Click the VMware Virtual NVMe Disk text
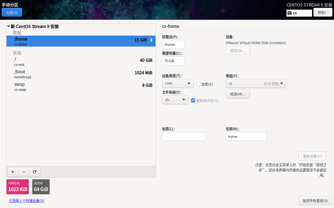 (256, 43)
